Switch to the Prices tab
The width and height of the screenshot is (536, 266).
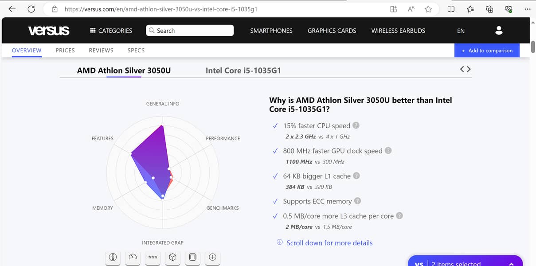[65, 51]
